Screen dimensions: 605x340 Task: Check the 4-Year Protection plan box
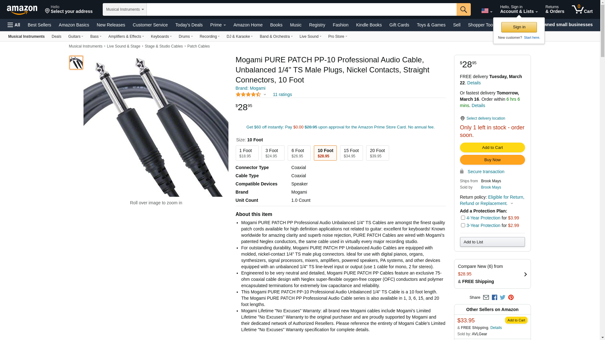click(x=463, y=218)
